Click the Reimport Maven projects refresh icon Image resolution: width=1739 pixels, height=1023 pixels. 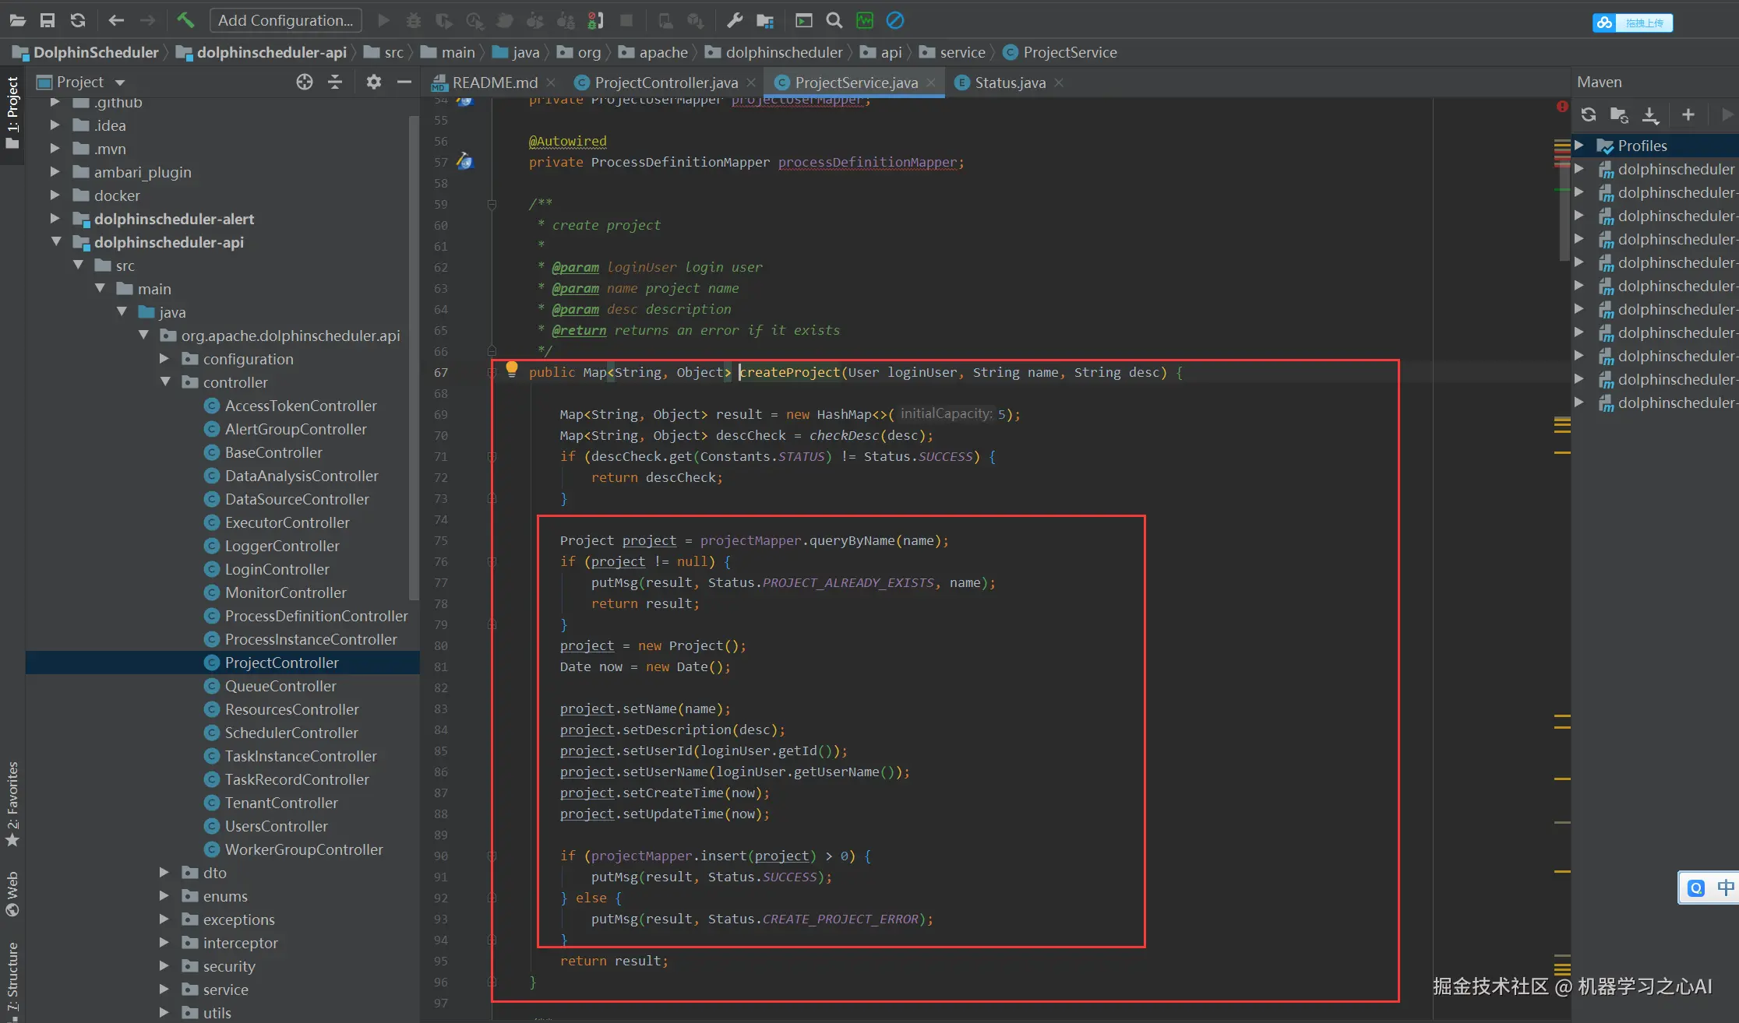pos(1589,115)
